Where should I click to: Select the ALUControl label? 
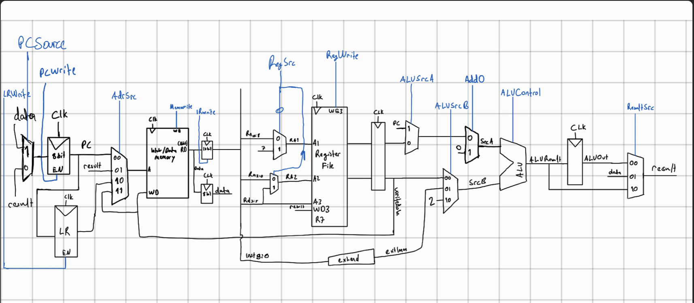[520, 93]
